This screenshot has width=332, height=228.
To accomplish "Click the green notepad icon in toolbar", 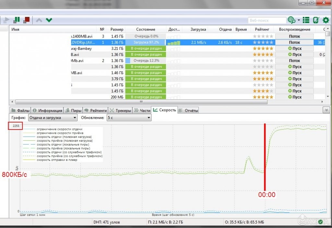I will (x=316, y=20).
